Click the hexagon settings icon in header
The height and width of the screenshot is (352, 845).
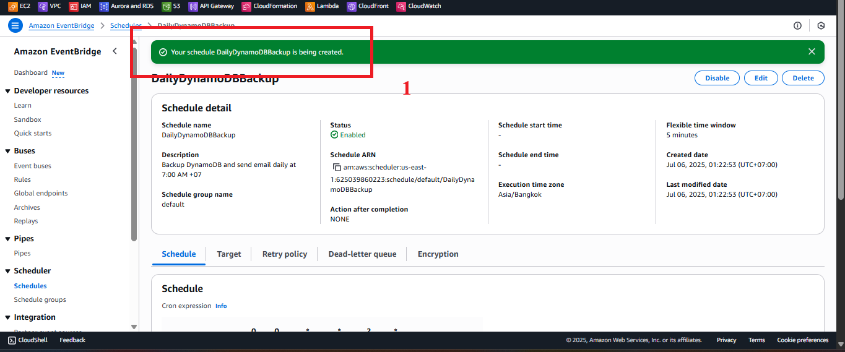point(821,25)
